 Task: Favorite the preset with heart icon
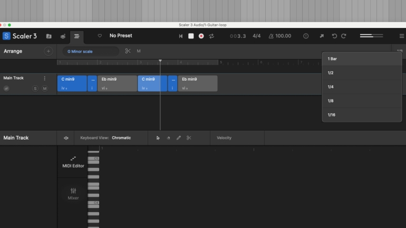tap(100, 36)
